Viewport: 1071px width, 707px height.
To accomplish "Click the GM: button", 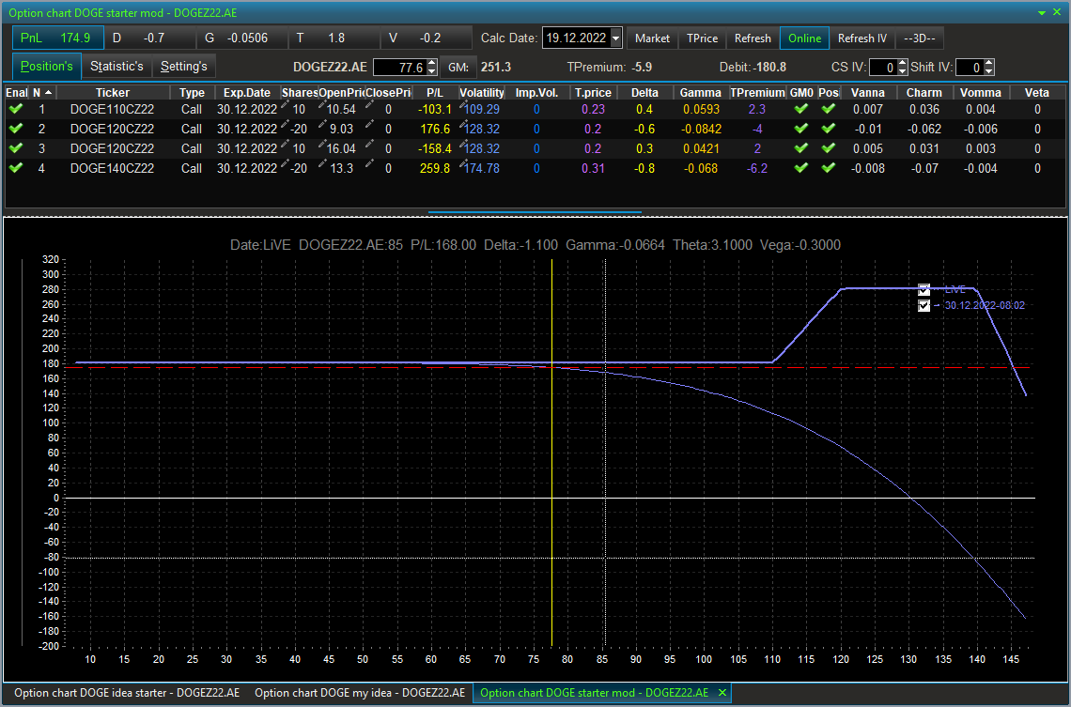I will 458,68.
